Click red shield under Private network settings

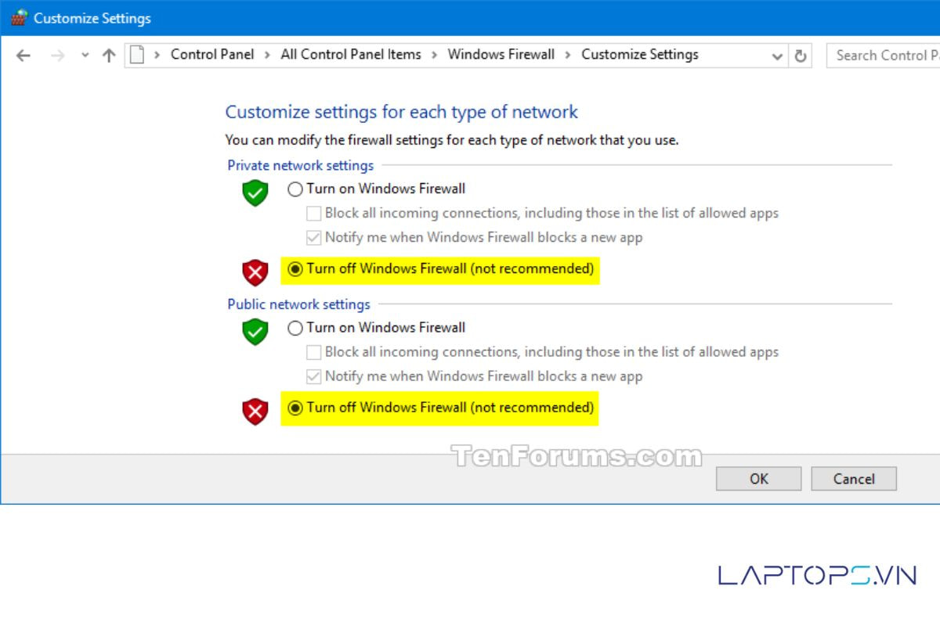pyautogui.click(x=255, y=272)
